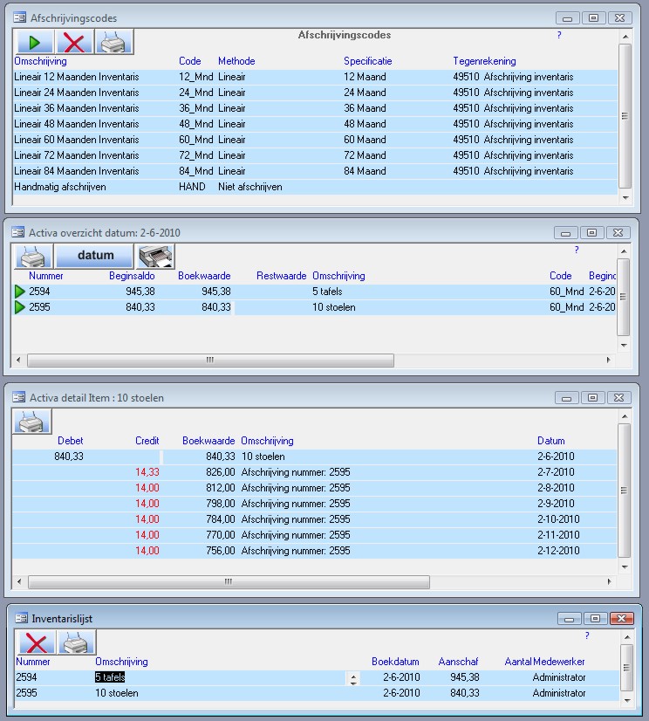Click Methode column header
The image size is (649, 721).
click(x=236, y=61)
